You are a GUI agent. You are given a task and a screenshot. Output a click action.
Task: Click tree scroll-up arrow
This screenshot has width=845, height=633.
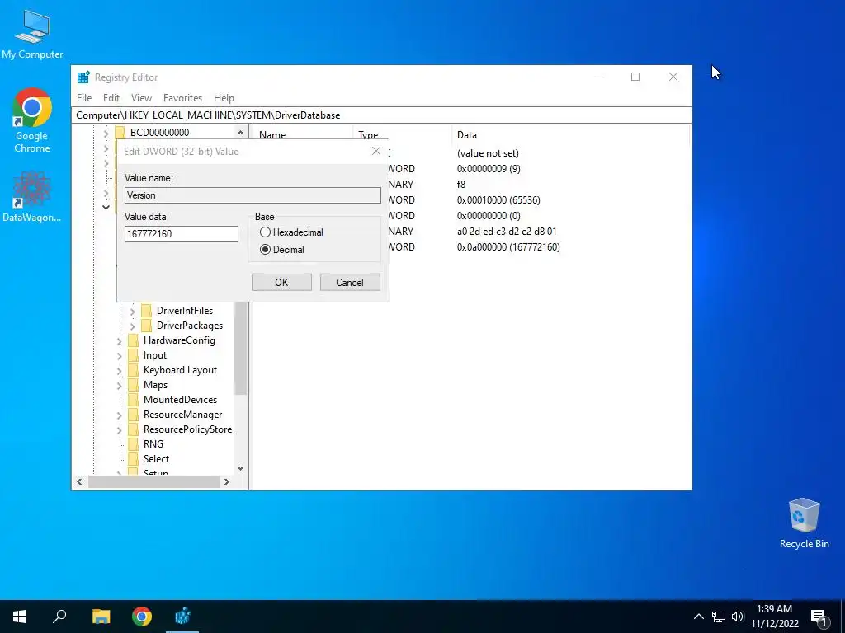pyautogui.click(x=240, y=133)
